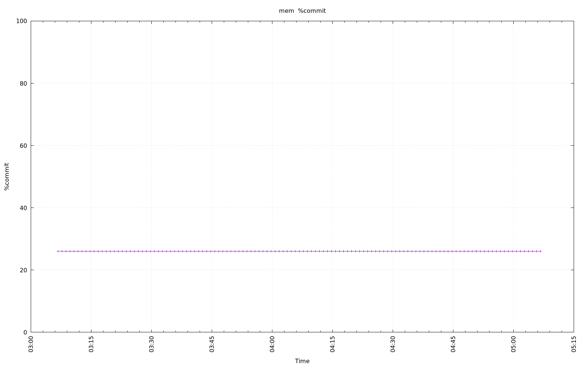Pick the 40 value on the y-axis
The image size is (585, 366).
click(x=23, y=208)
